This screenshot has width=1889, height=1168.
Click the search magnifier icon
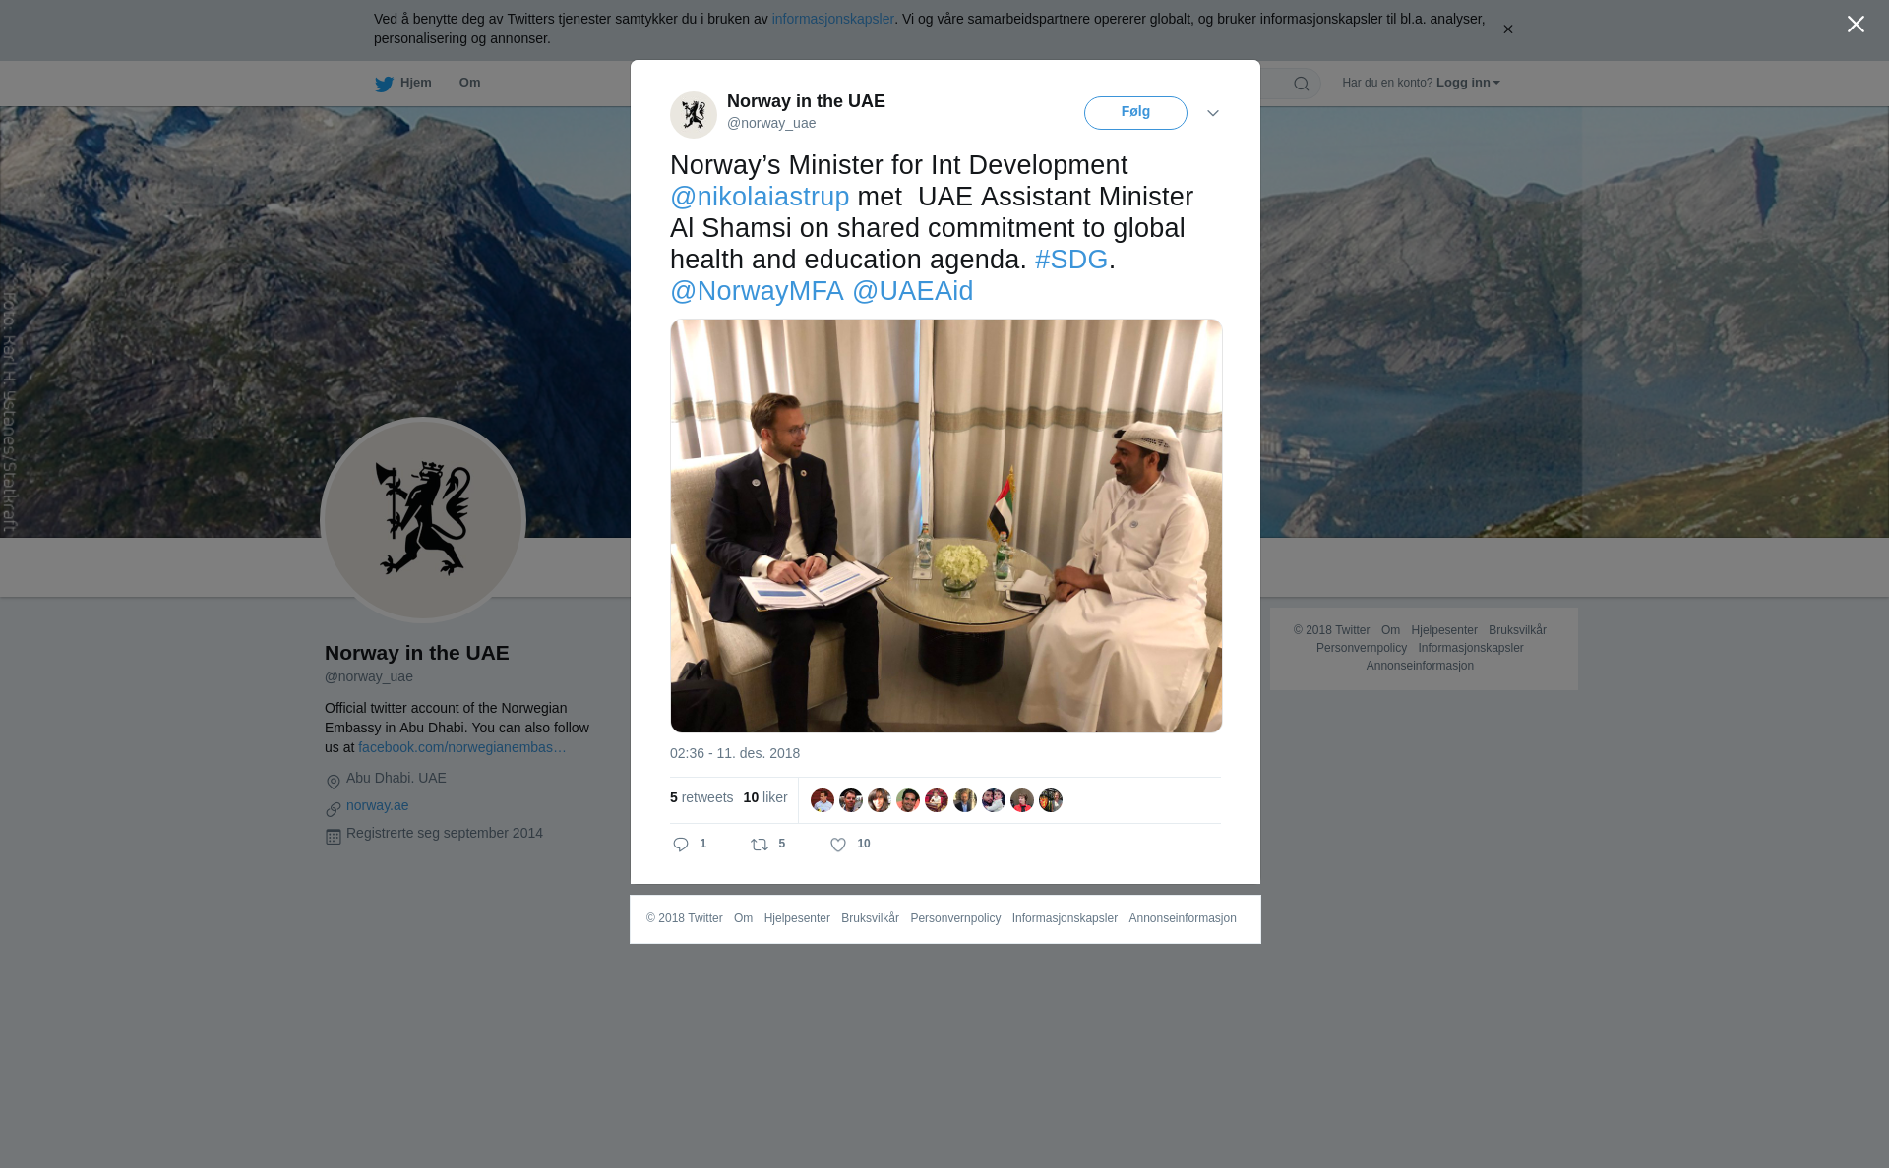pyautogui.click(x=1302, y=84)
